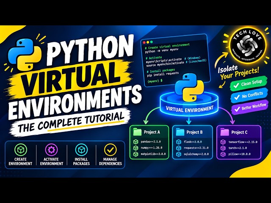The image size is (271, 203).
Task: Click the "Clean Setup" label
Action: pos(252,83)
